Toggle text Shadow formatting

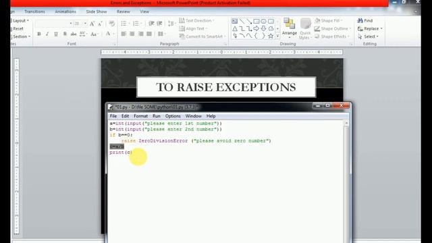tap(65, 34)
